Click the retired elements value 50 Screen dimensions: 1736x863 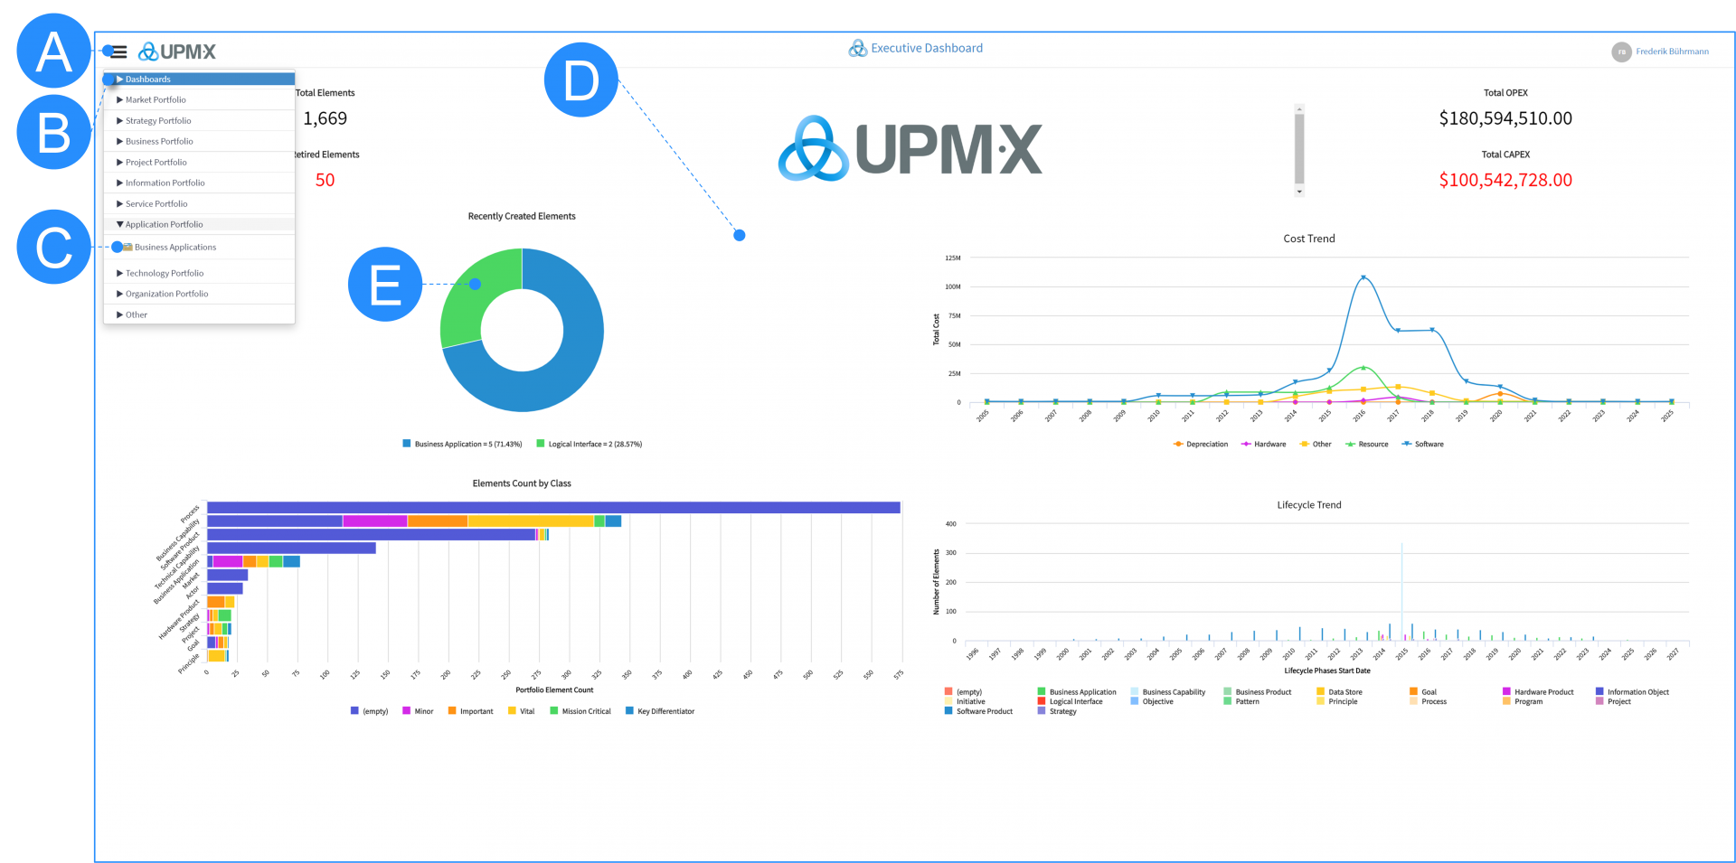[325, 180]
